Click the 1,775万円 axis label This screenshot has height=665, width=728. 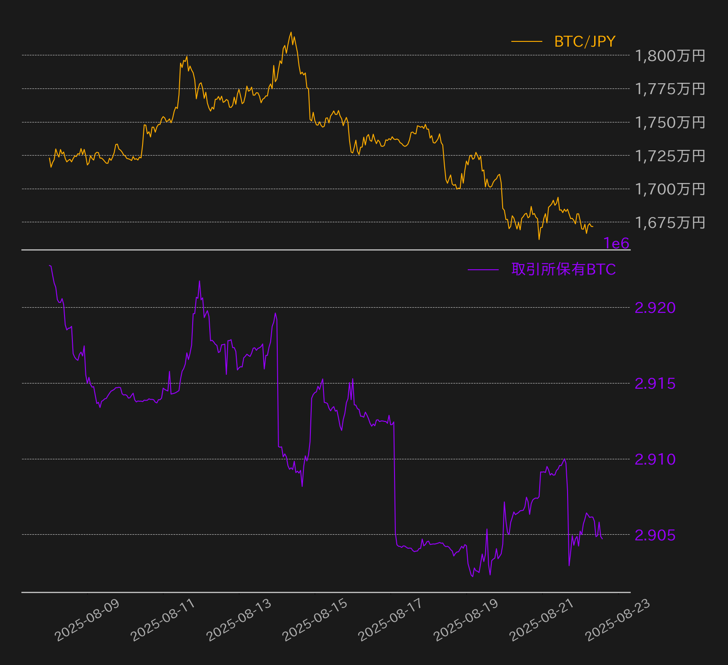click(670, 89)
